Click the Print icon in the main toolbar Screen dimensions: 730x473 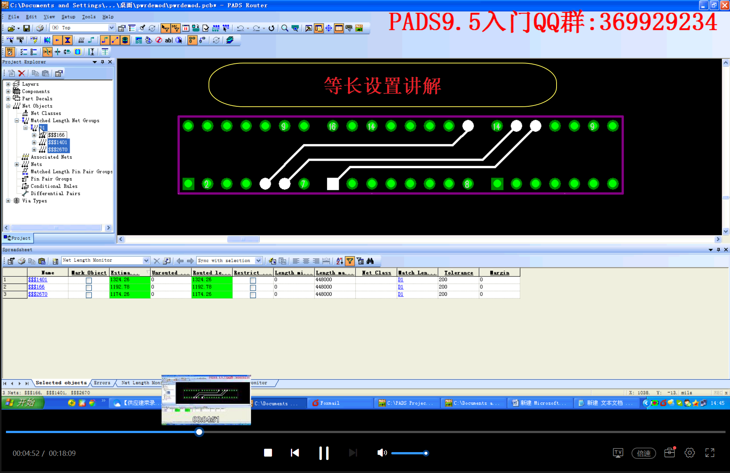(x=40, y=28)
